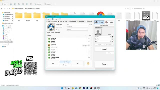Open the Company tab

coord(54,21)
